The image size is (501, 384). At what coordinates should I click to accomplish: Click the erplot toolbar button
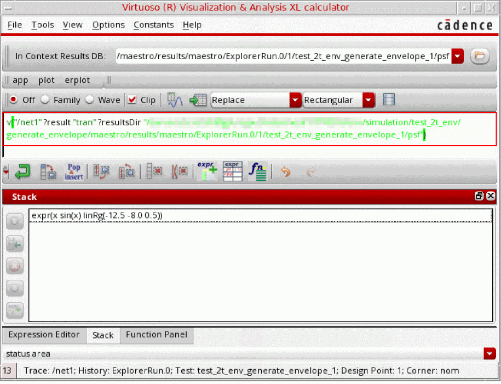click(77, 81)
